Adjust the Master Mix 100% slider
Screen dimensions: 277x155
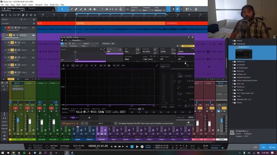[x=185, y=118]
